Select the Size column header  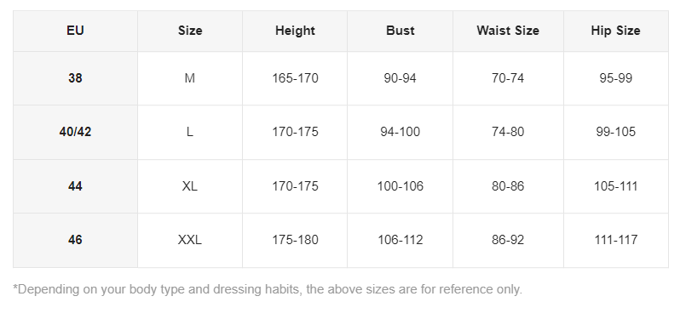pos(190,31)
